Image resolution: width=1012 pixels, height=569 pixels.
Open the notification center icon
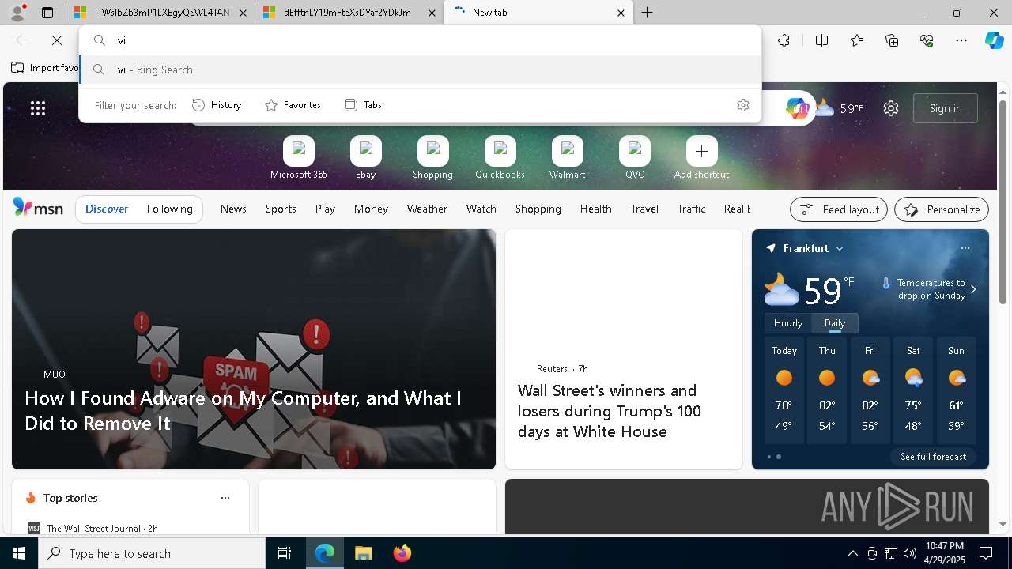pyautogui.click(x=986, y=553)
